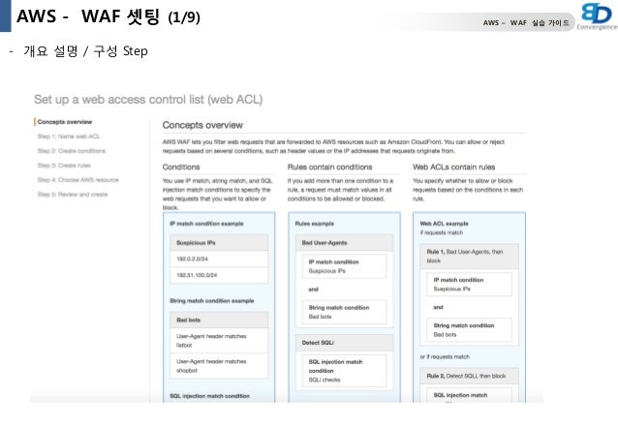Click SQL injection match condition box in Rules example
Image resolution: width=618 pixels, height=428 pixels.
[x=345, y=371]
